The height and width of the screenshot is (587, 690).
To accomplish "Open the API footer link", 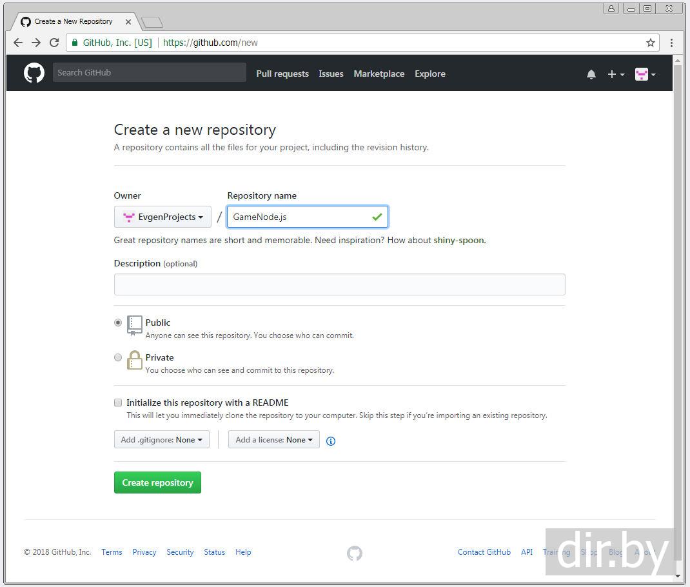I will pos(527,552).
